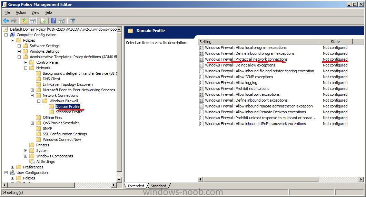Select Allow inbound remote administration exception setting
This screenshot has height=197, width=366.
click(259, 106)
